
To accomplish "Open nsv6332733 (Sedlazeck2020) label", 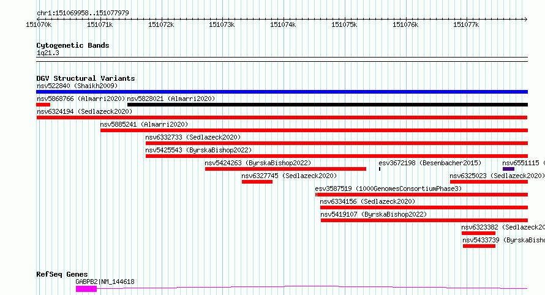I will (x=193, y=137).
